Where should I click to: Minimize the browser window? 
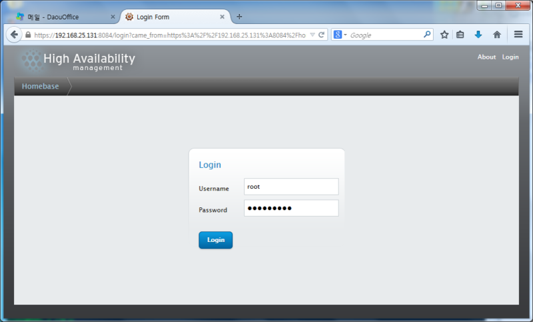[x=484, y=5]
